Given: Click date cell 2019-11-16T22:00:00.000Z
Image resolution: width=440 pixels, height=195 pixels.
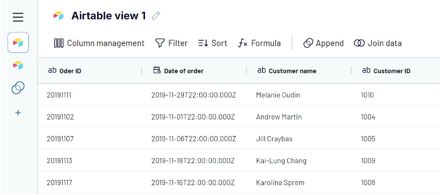Looking at the screenshot, I should [x=193, y=183].
